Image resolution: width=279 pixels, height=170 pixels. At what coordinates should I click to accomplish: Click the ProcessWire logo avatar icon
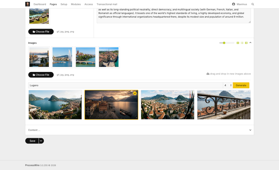[x=28, y=4]
